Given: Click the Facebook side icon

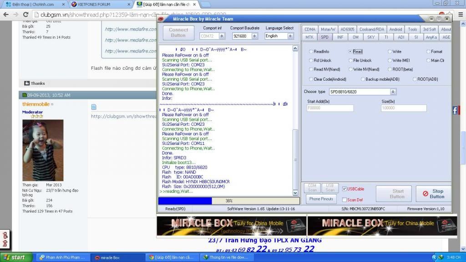Looking at the screenshot, I should (x=456, y=110).
